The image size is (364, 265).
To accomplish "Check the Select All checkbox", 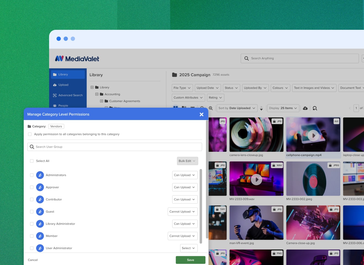I will [x=32, y=161].
